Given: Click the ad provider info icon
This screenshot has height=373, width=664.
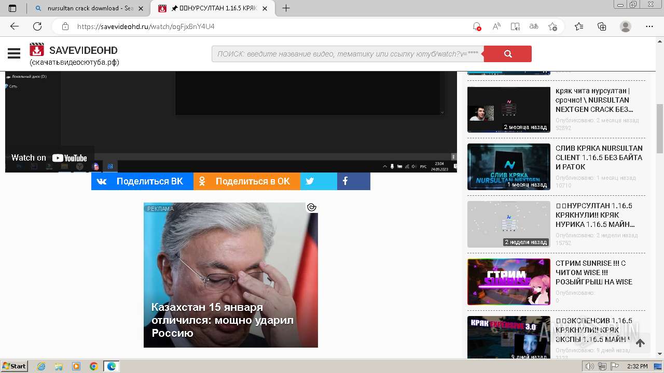Looking at the screenshot, I should click(x=311, y=207).
